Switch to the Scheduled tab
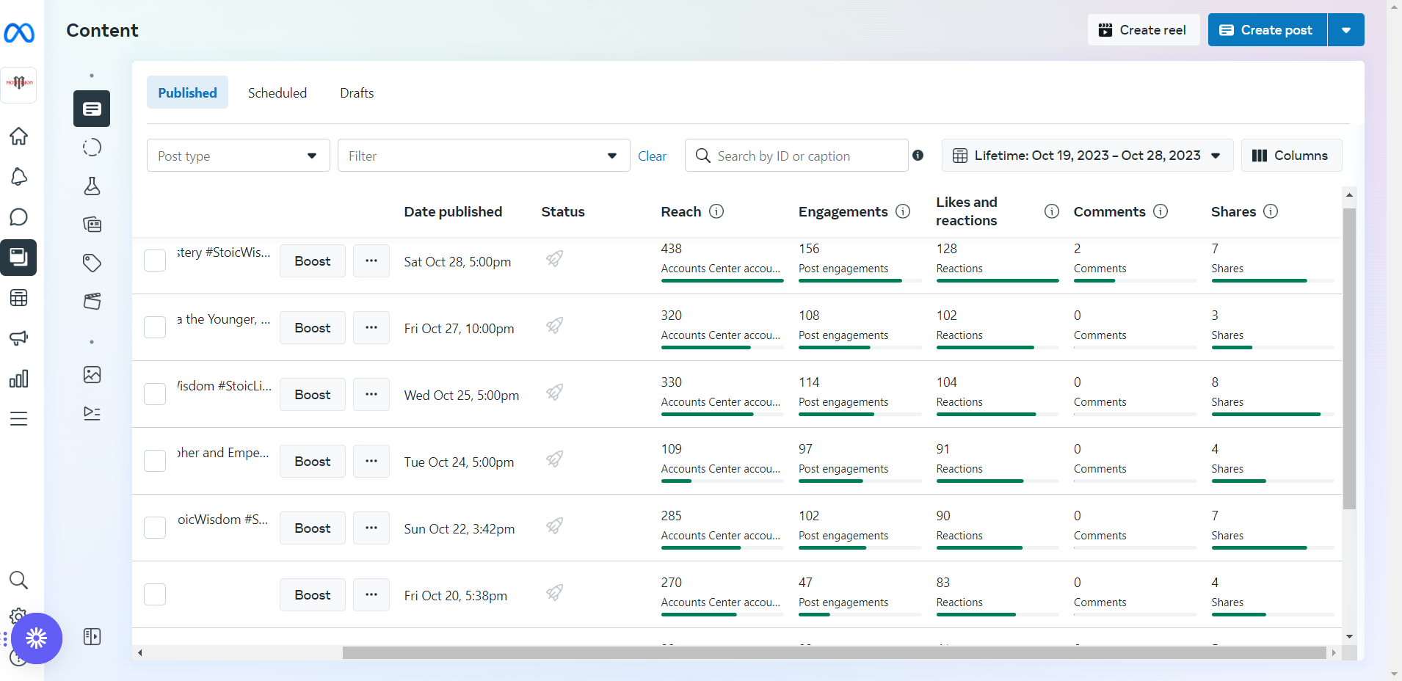1402x681 pixels. pos(277,92)
